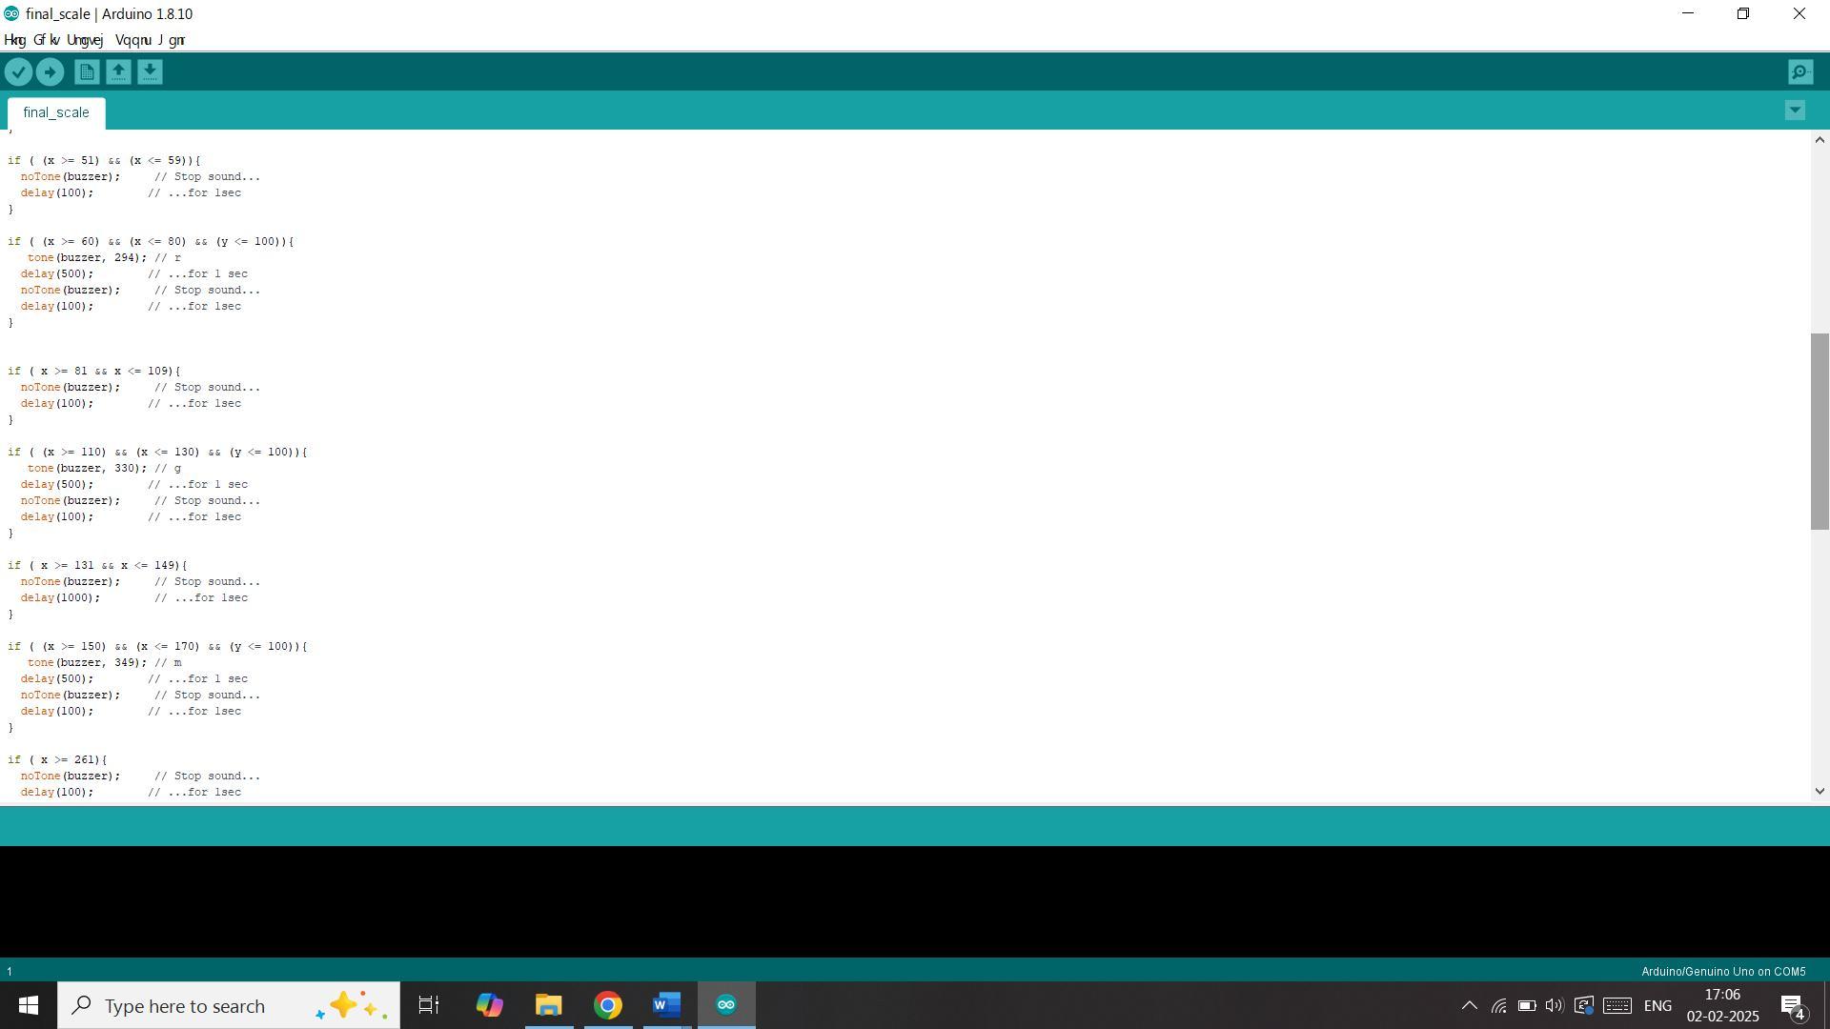Show hidden system tray icons chevron
1830x1029 pixels.
click(x=1469, y=1005)
